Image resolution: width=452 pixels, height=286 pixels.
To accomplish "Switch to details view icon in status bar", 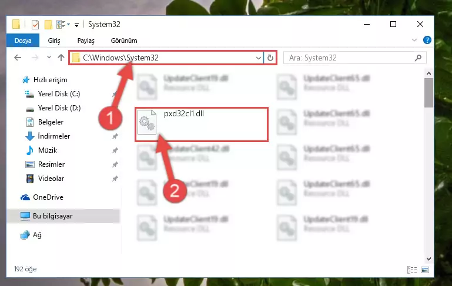I will tap(412, 270).
